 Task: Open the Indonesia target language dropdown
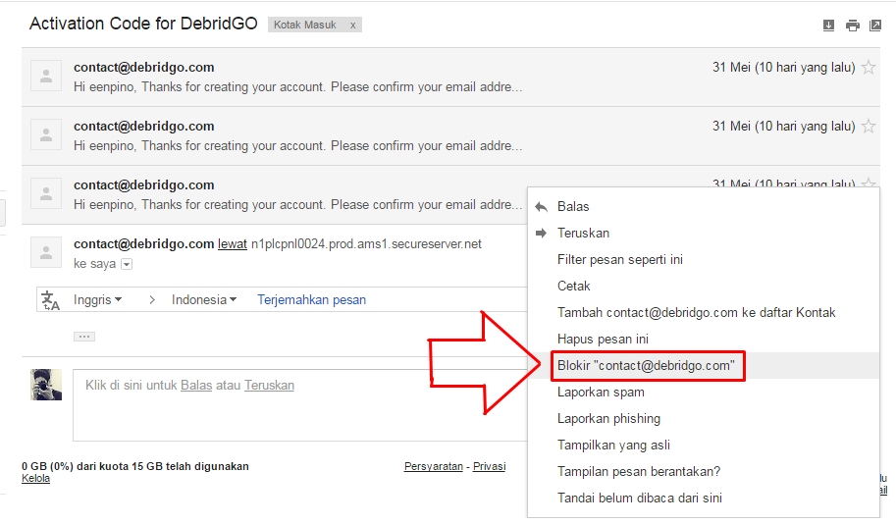(x=203, y=300)
